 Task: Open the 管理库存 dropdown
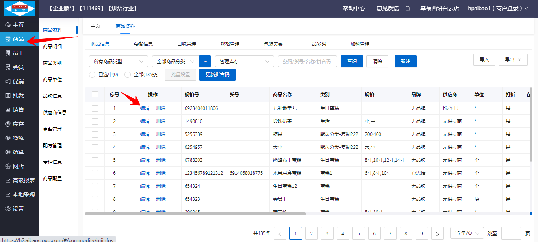[244, 61]
